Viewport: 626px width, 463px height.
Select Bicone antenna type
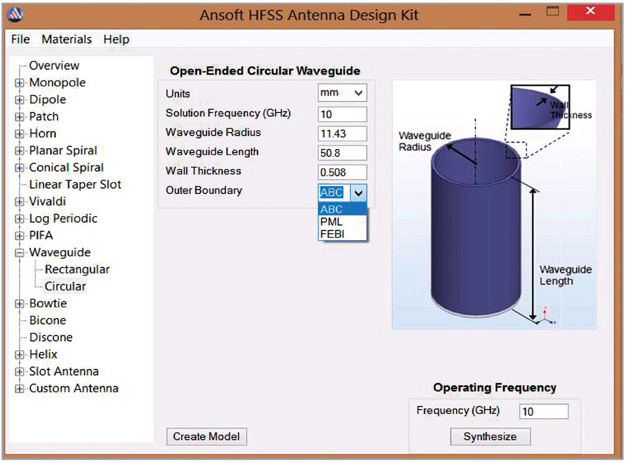pos(48,320)
